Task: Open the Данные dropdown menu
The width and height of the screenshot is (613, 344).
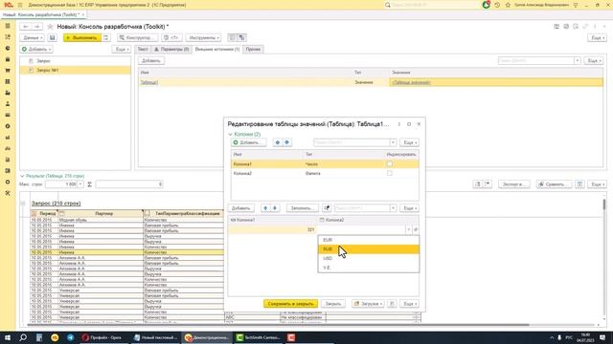Action: coord(33,37)
